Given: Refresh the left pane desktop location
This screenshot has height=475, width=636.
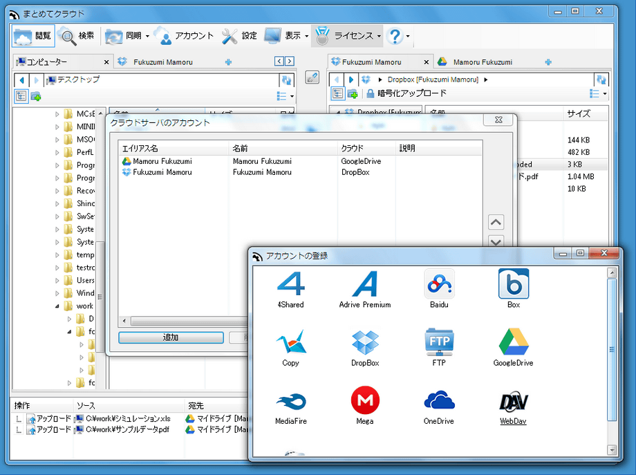Looking at the screenshot, I should coord(287,80).
